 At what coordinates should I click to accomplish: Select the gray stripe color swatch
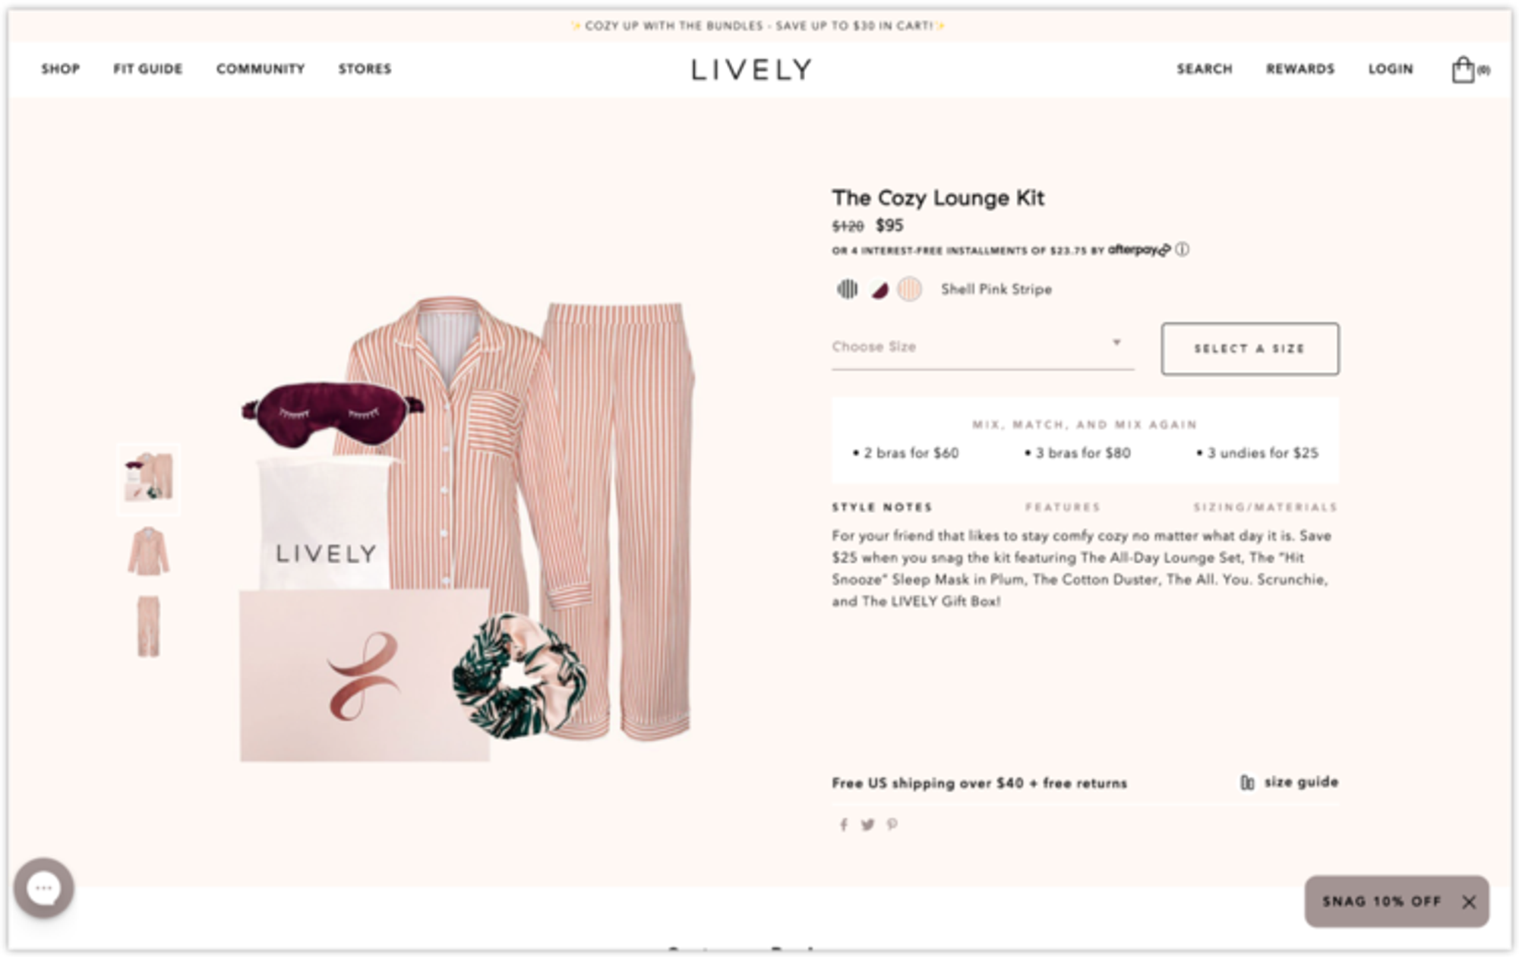[x=847, y=288]
